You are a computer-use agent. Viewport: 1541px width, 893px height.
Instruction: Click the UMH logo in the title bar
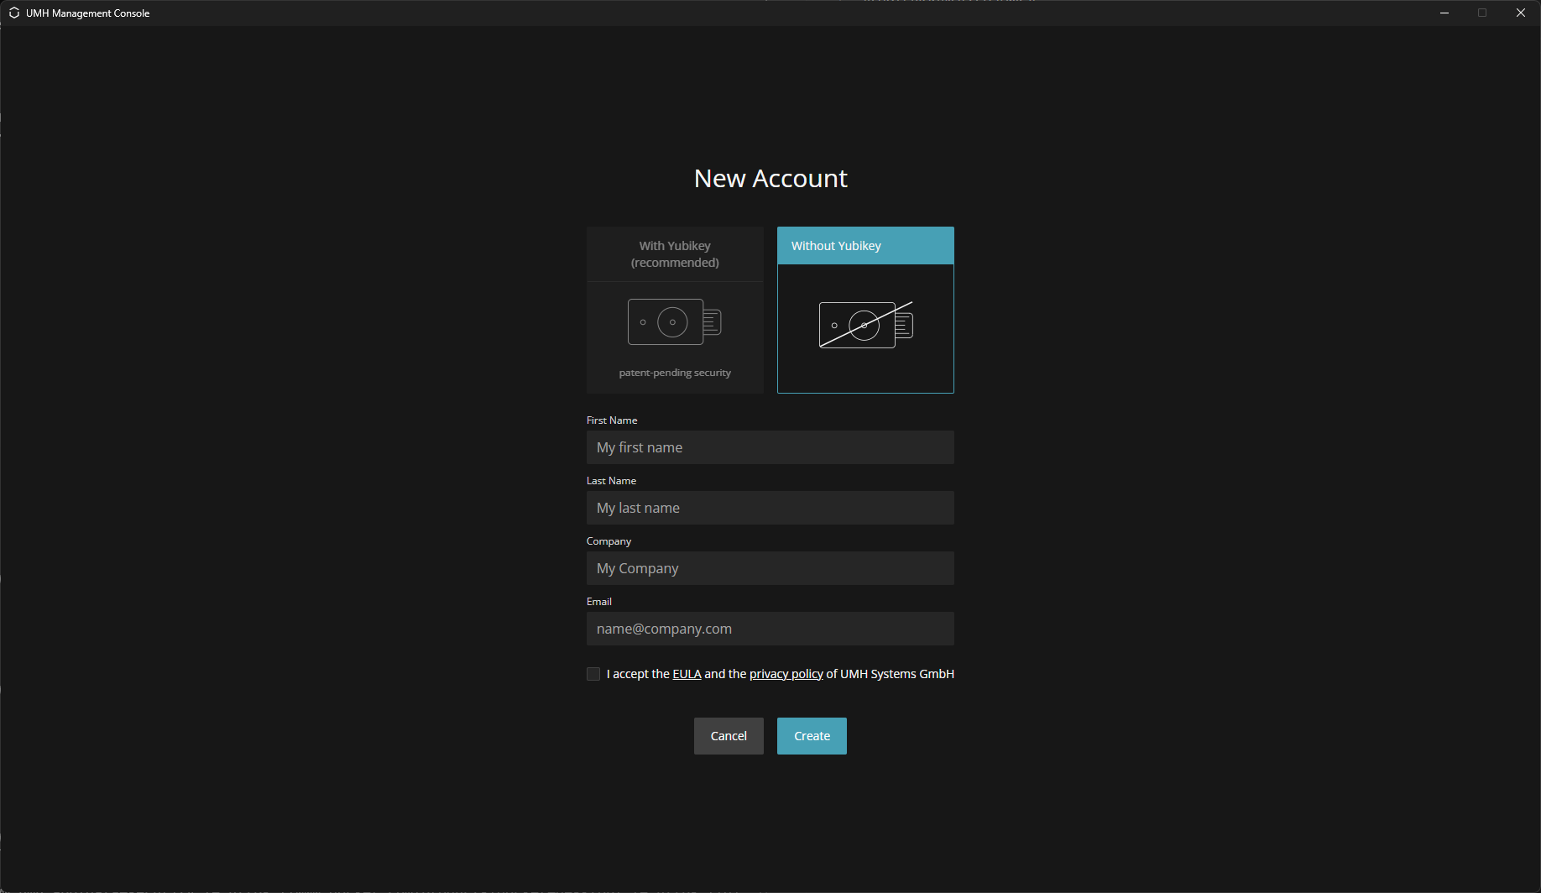(14, 13)
